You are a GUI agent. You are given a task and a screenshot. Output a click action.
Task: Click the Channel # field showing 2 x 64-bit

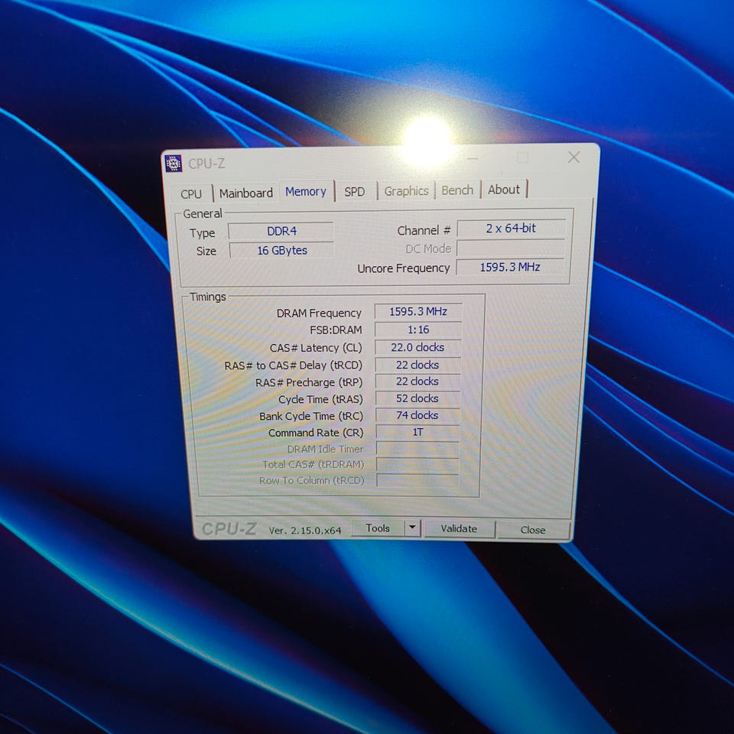point(512,229)
